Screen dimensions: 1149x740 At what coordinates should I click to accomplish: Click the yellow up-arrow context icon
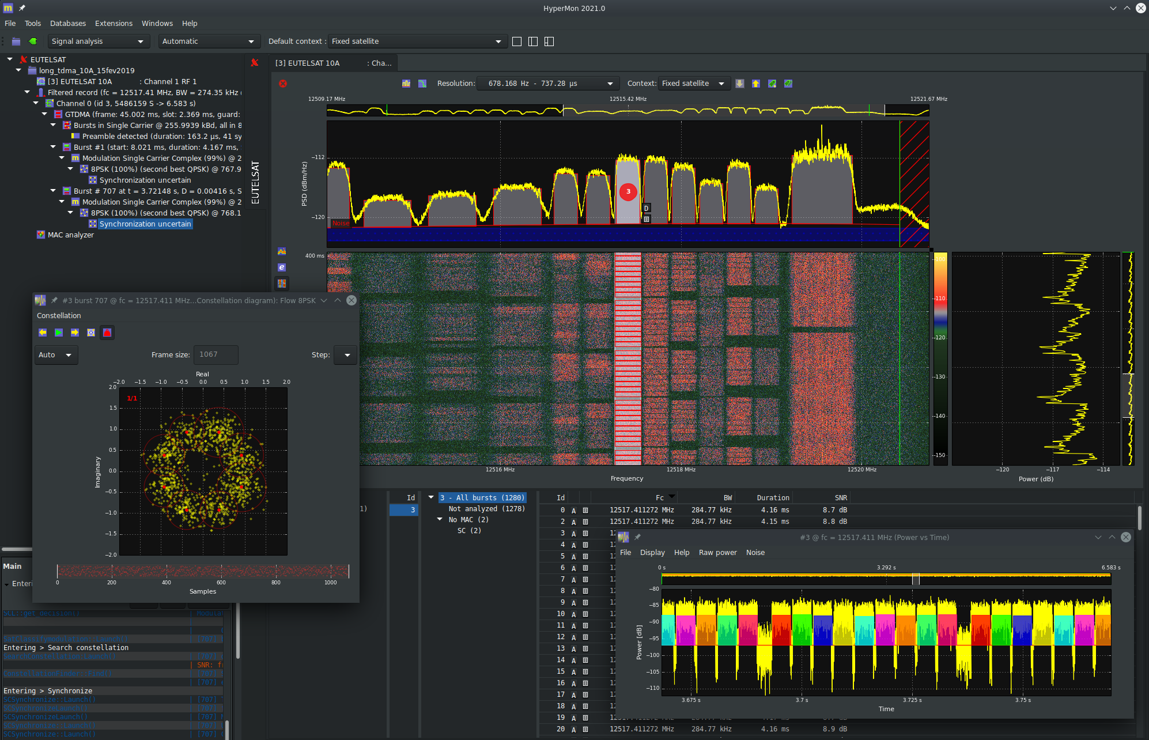pyautogui.click(x=756, y=84)
